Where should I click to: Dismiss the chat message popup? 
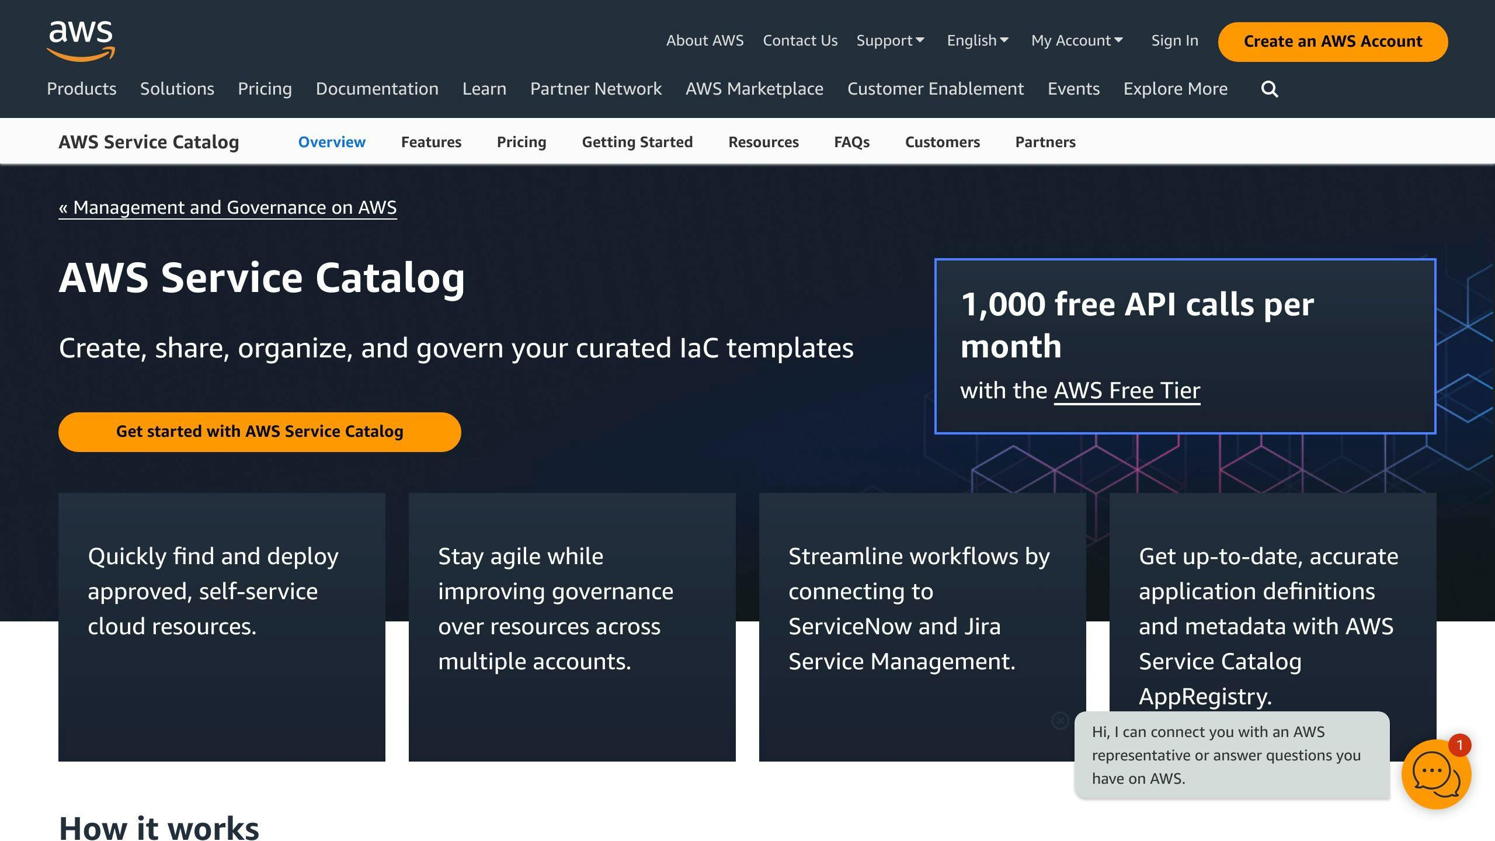[1060, 721]
